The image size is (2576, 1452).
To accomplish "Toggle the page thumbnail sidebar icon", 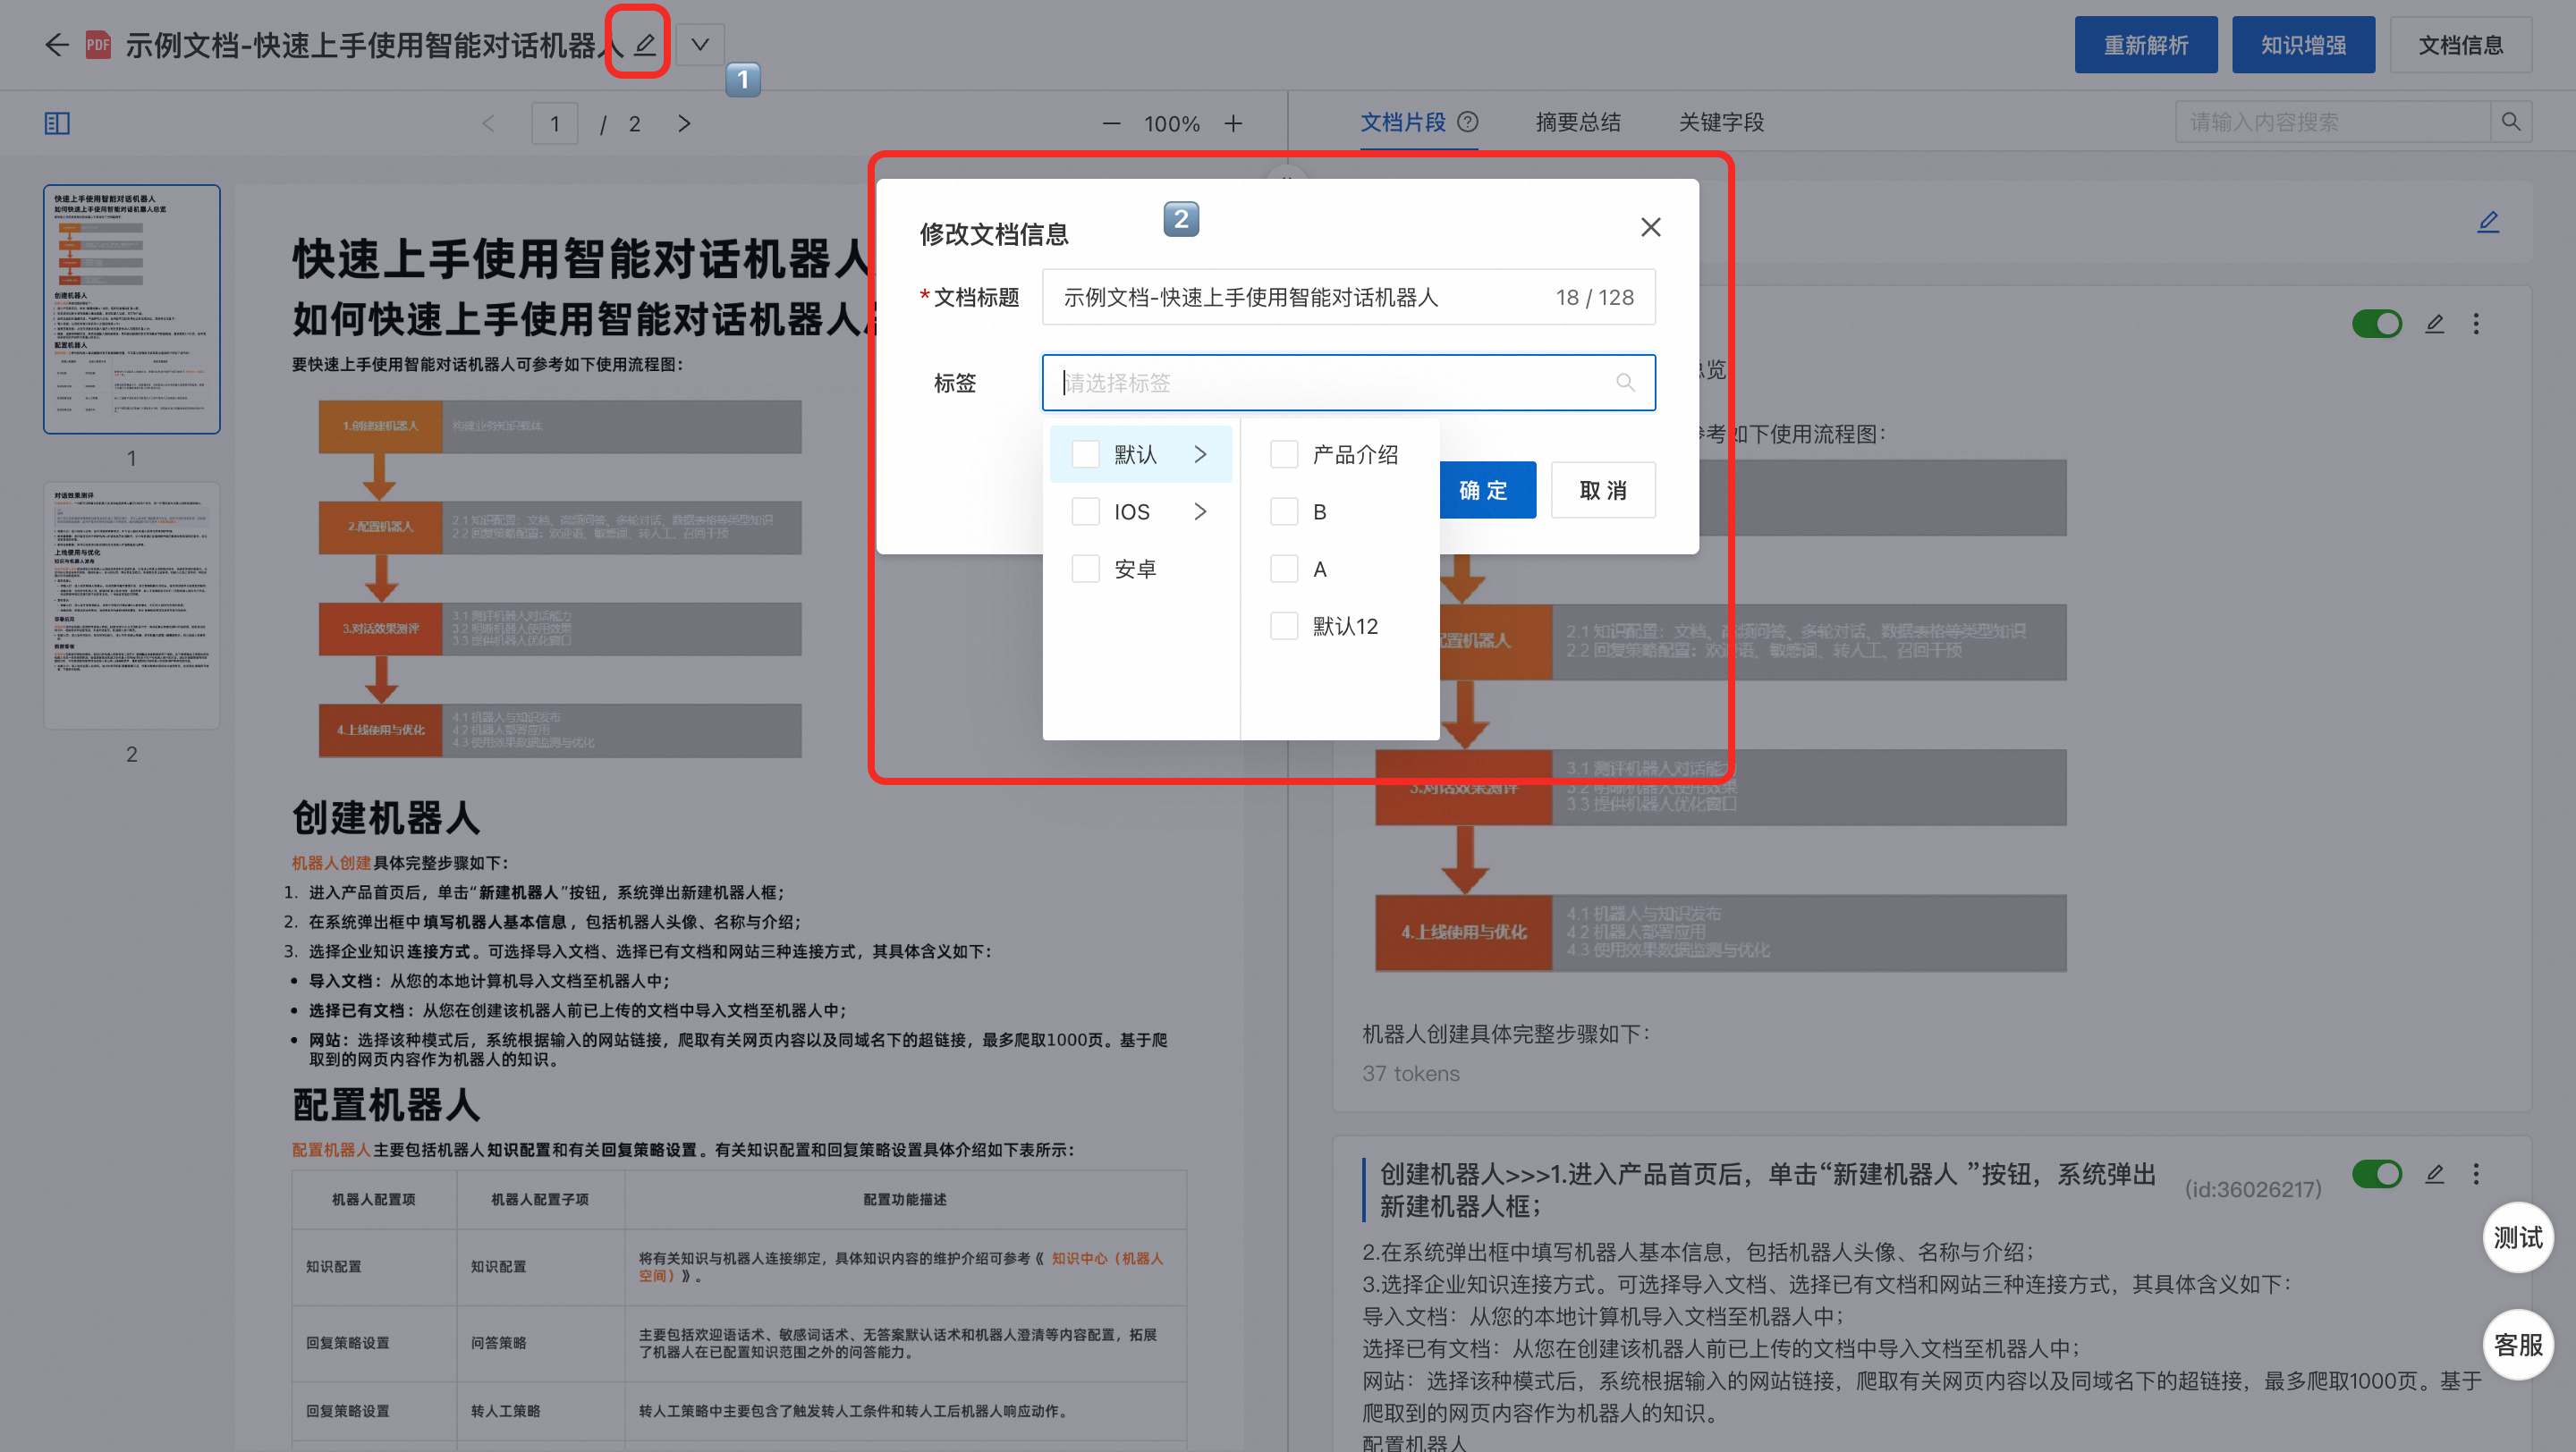I will (57, 122).
